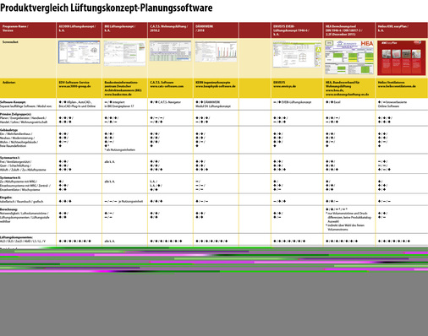Click the HEA logo in the screenshot
Viewport: 428px width, 336px height.
(367, 43)
